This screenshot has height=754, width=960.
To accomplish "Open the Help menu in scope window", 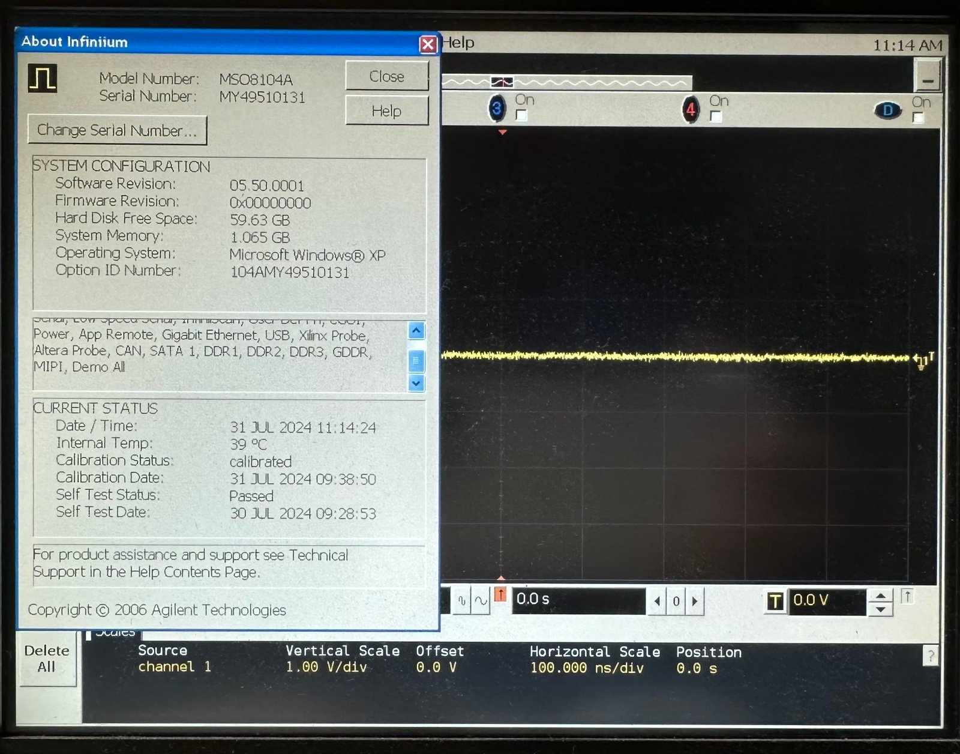I will [x=458, y=43].
